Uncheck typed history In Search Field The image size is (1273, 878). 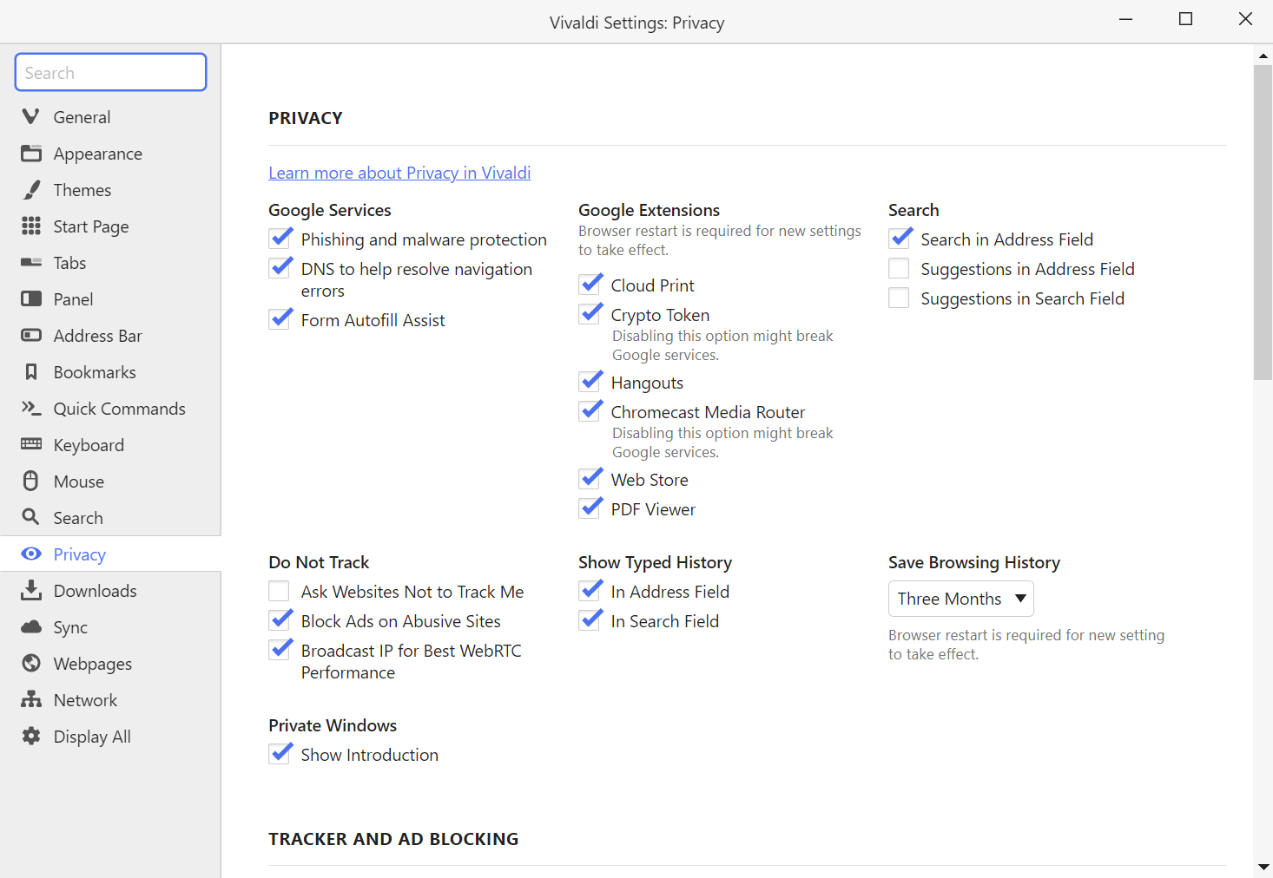coord(590,621)
